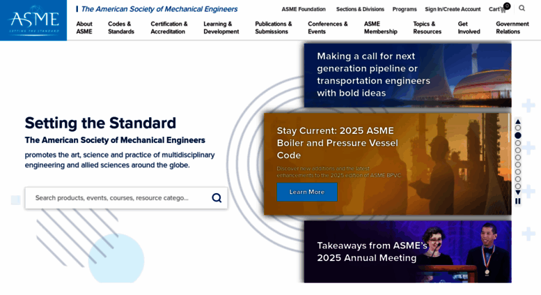
Task: Open the Programs link in the top bar
Action: click(405, 9)
